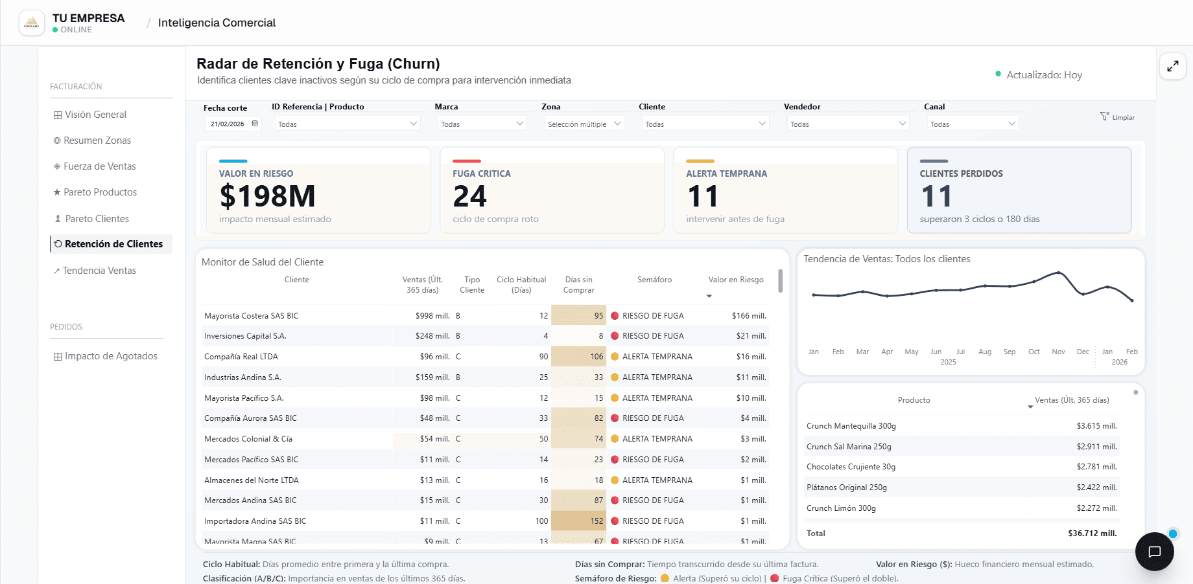1193x584 pixels.
Task: Click the TU EMPRESA company logo
Action: pyautogui.click(x=32, y=23)
